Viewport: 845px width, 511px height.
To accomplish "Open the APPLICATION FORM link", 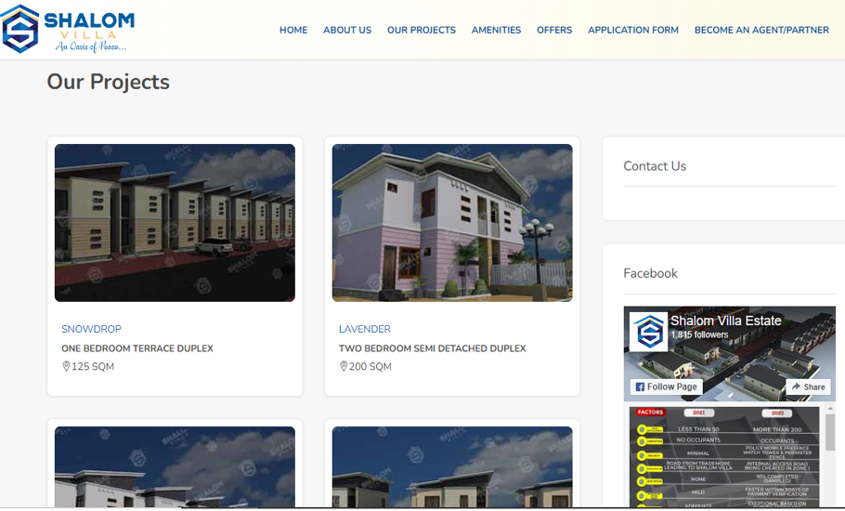I will coord(633,30).
